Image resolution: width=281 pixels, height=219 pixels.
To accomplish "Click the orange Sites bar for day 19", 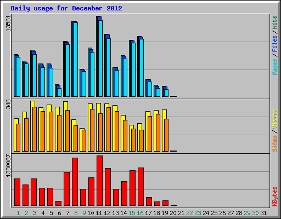I will pyautogui.click(x=166, y=135).
